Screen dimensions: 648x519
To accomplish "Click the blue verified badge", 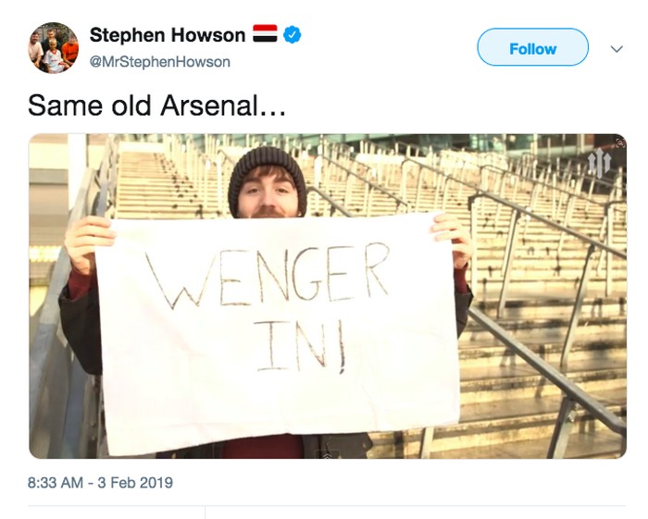I will click(293, 35).
